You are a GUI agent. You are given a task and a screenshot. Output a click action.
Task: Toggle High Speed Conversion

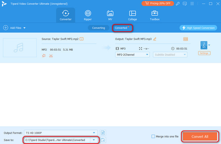click(x=198, y=28)
